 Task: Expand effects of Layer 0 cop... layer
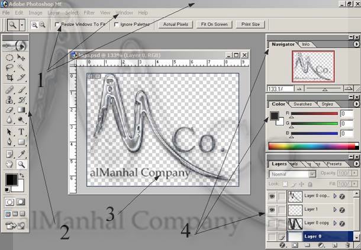click(335, 196)
